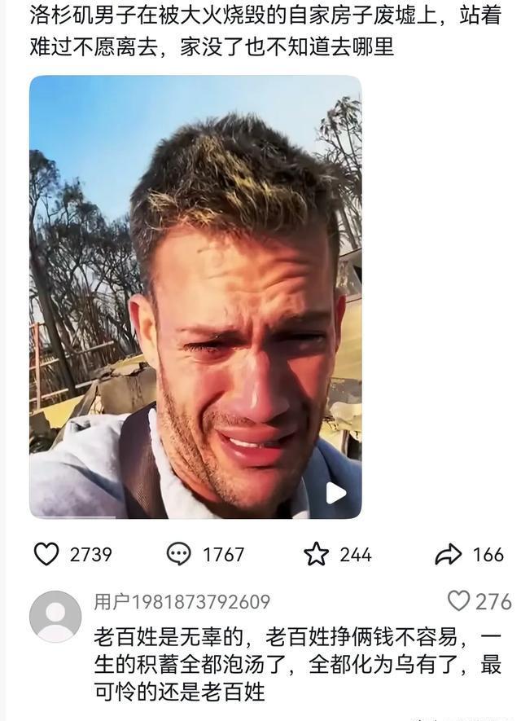The width and height of the screenshot is (521, 721).
Task: Tap the 166 shares count
Action: pyautogui.click(x=488, y=555)
